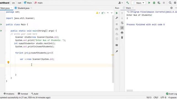Restore layout icon in Run panel

coord(117,45)
